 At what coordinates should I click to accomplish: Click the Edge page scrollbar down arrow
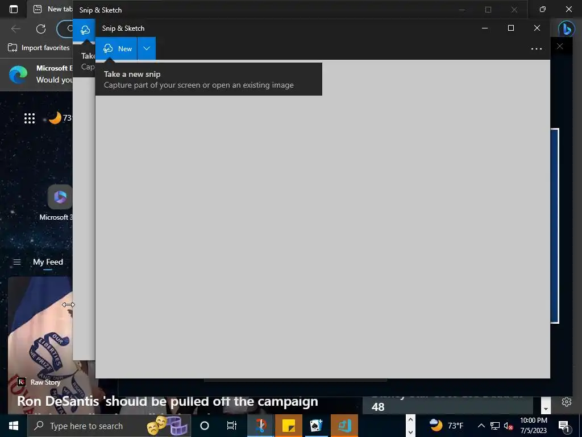click(546, 409)
